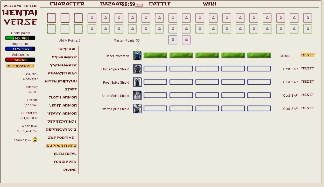This screenshot has width=324, height=187.
Task: Select the Frost Spike Shield icon
Action: [137, 82]
